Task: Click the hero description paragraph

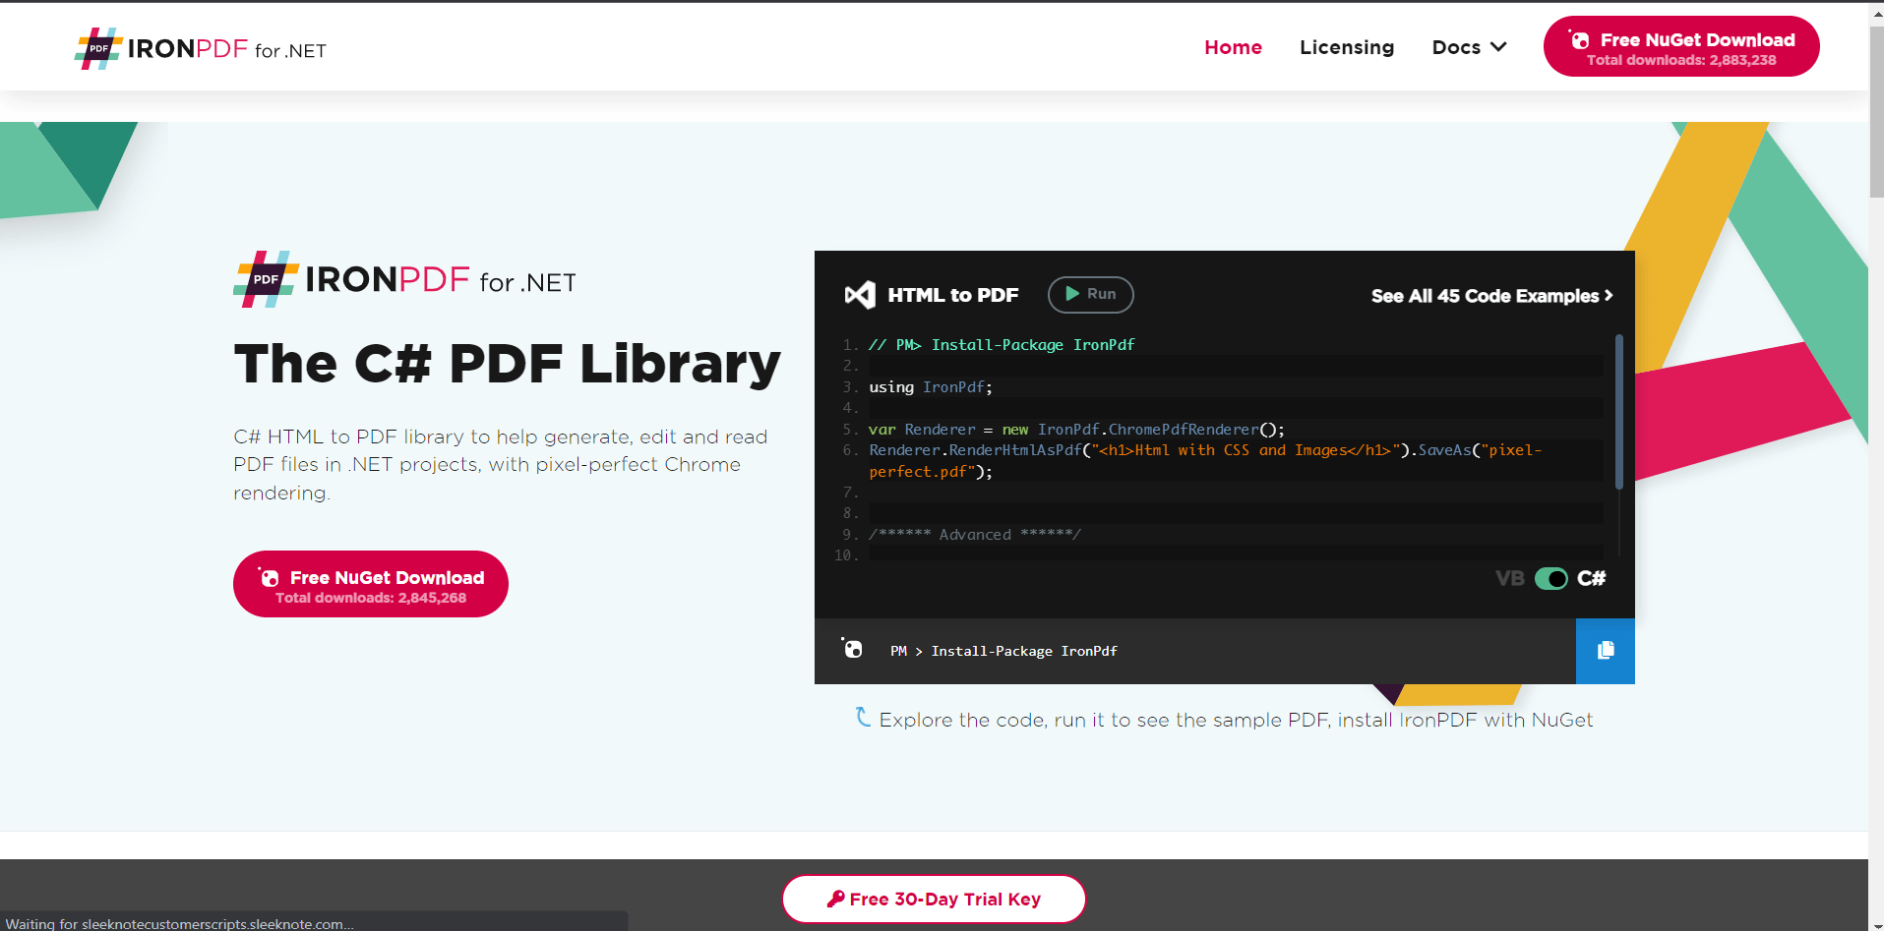Action: coord(501,465)
